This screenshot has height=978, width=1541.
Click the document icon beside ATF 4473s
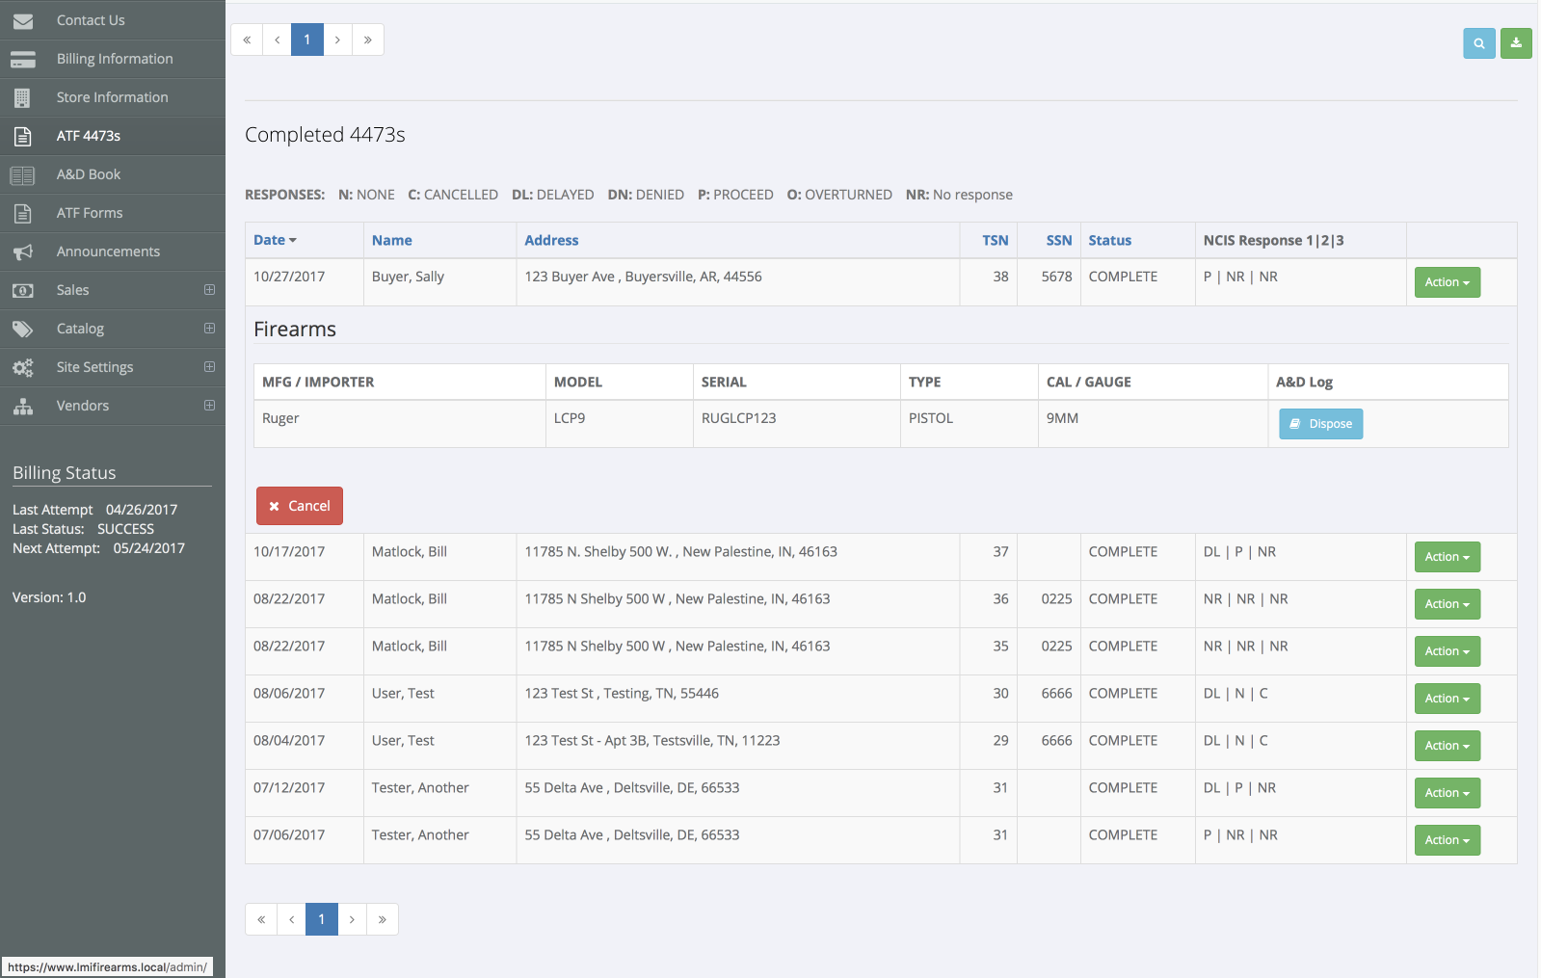[x=23, y=136]
